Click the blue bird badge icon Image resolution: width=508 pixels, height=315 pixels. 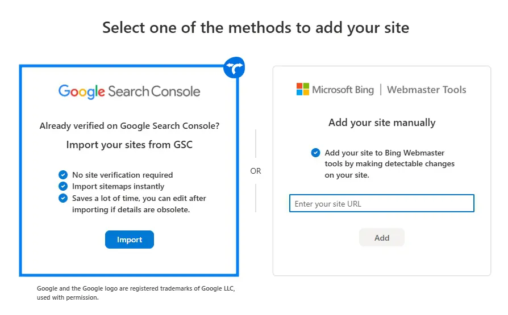pyautogui.click(x=234, y=68)
